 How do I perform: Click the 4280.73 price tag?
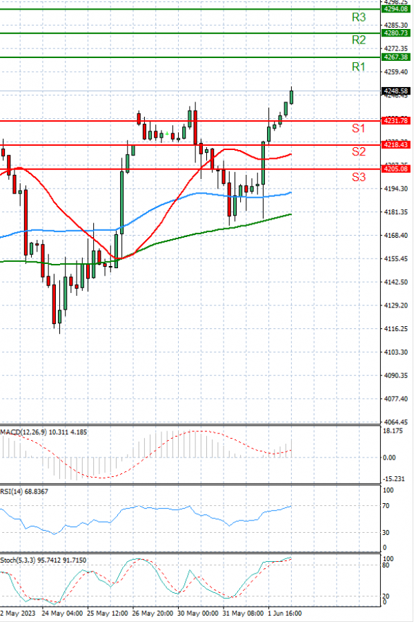pyautogui.click(x=396, y=32)
